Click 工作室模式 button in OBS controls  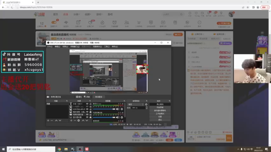click(160, 114)
